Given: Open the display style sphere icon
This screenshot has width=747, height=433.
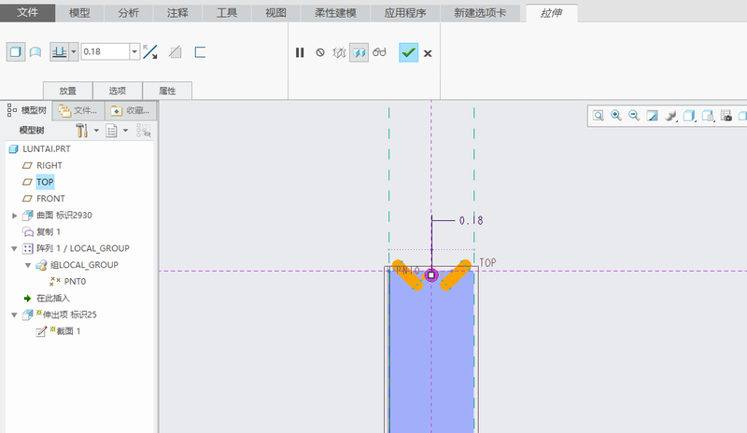Looking at the screenshot, I should [x=670, y=116].
